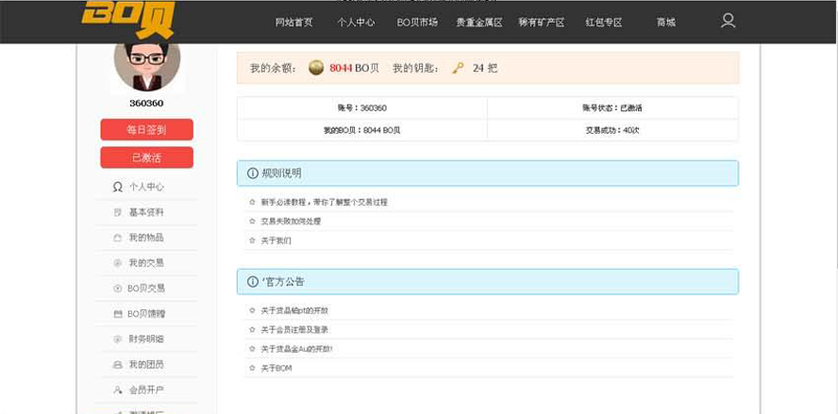Click the info icon on 规则说明 header
838x414 pixels.
pyautogui.click(x=253, y=174)
